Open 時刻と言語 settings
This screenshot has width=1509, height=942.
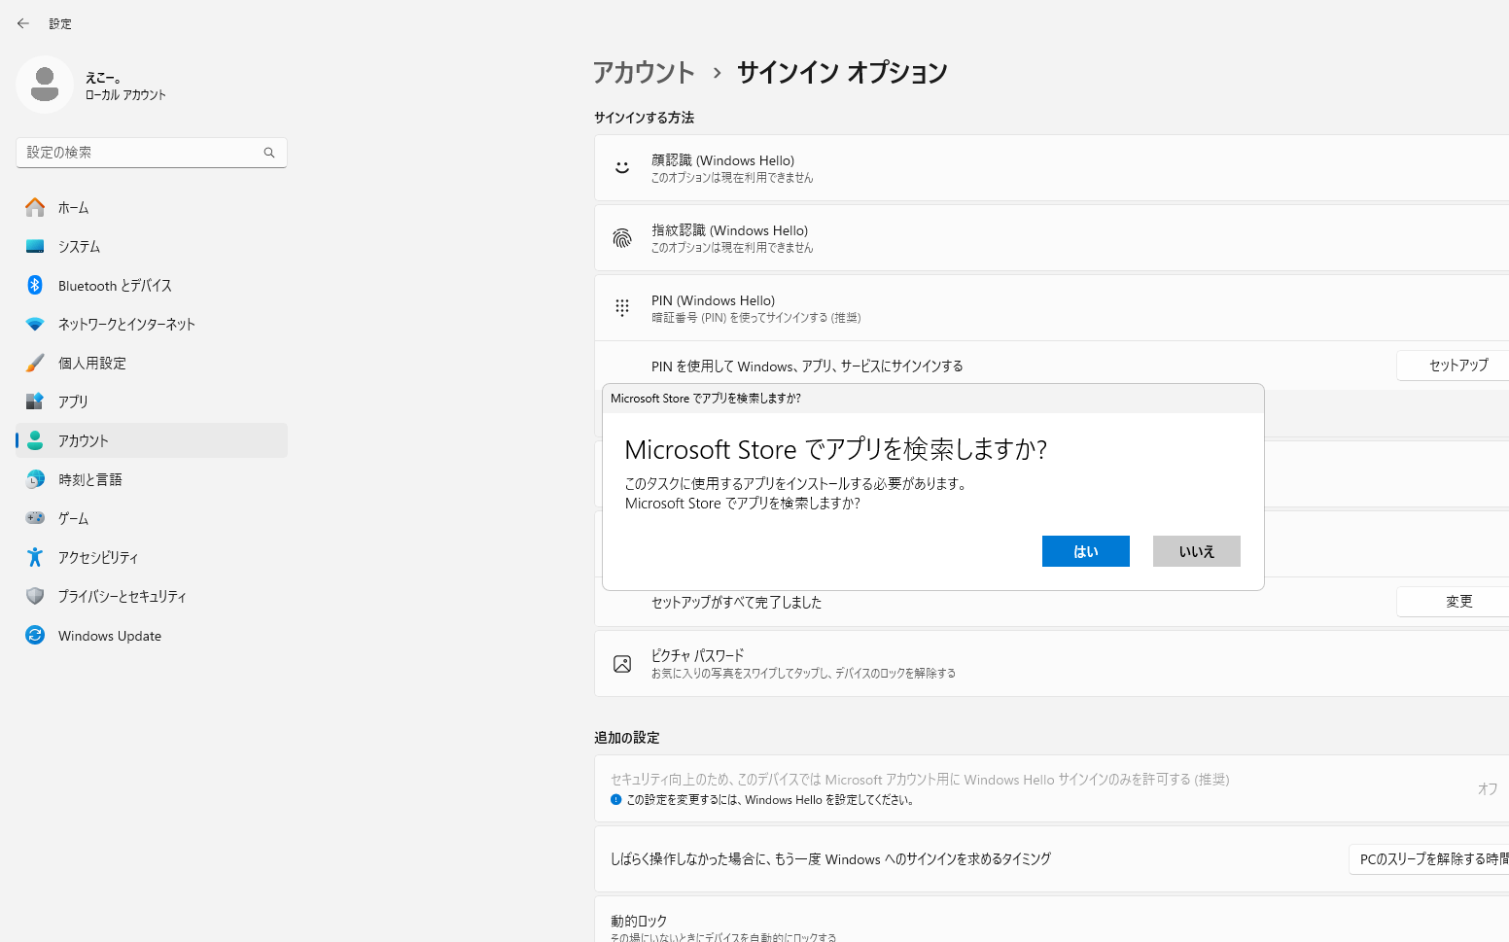152,479
